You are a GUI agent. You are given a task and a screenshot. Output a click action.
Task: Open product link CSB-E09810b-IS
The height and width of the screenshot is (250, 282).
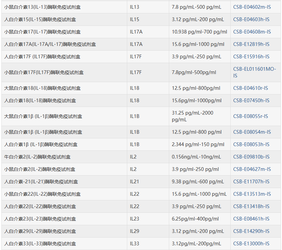point(251,157)
